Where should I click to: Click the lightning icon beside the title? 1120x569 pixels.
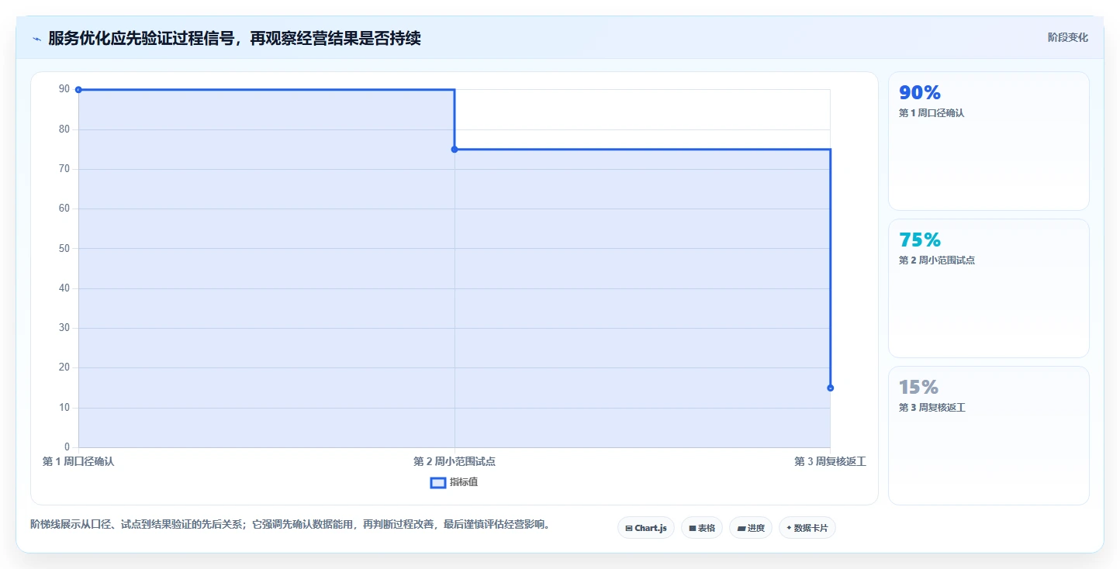(x=37, y=39)
